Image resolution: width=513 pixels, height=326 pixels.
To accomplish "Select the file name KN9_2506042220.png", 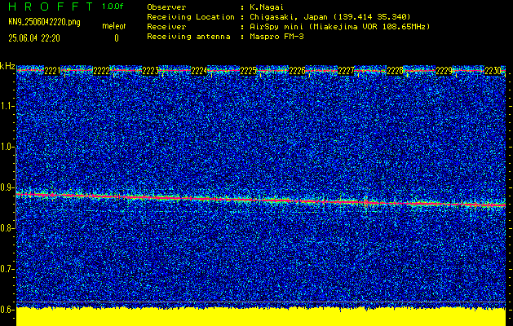I will (x=44, y=22).
